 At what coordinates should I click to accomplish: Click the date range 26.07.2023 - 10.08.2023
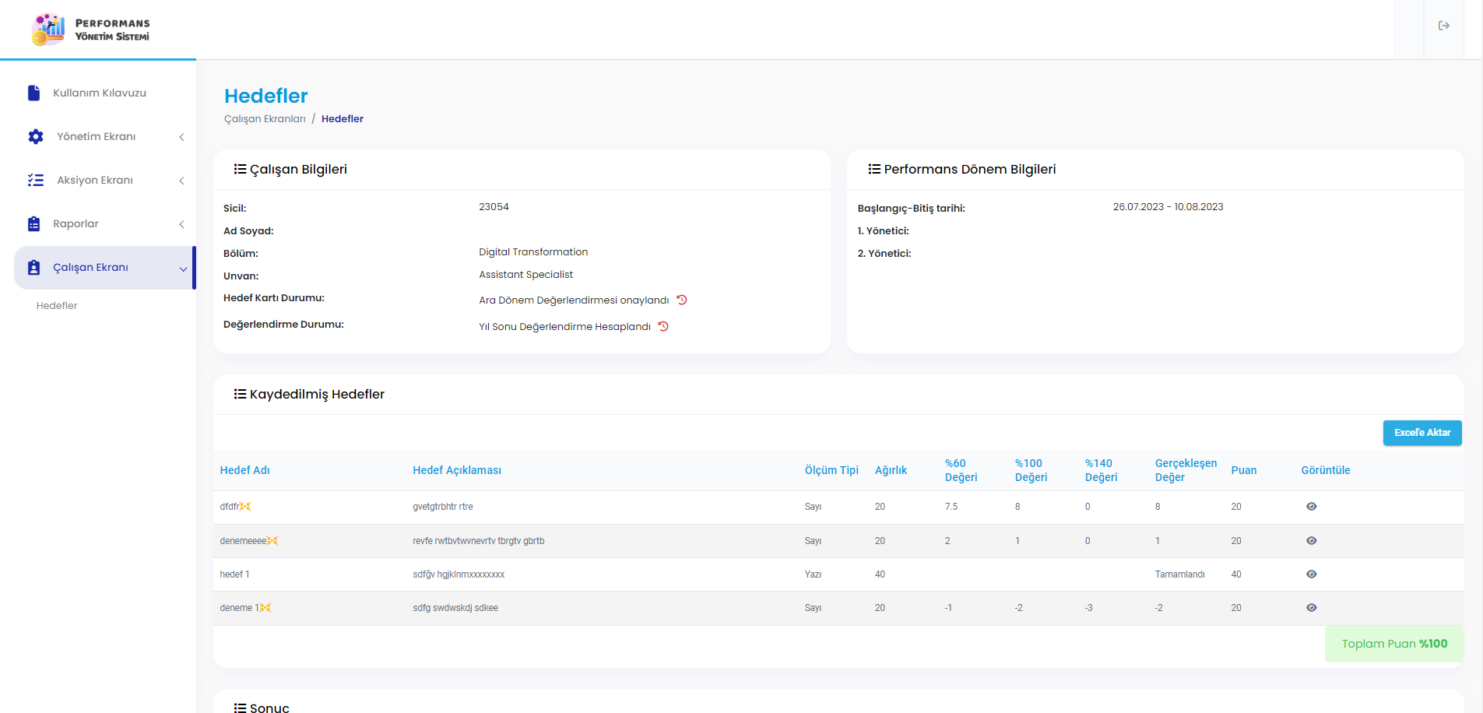pyautogui.click(x=1168, y=207)
